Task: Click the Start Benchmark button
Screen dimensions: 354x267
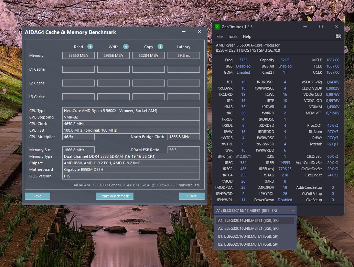Action: tap(115, 196)
